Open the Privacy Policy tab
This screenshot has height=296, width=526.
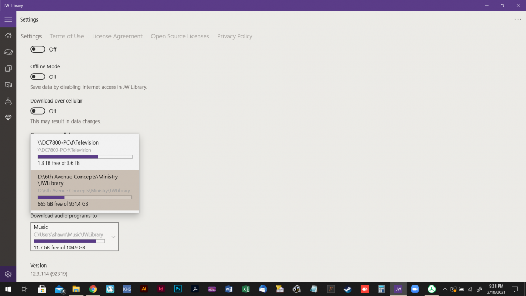[235, 36]
